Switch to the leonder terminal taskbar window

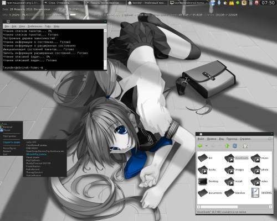pos(189,3)
